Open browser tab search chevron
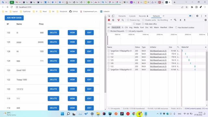 coord(186,2)
